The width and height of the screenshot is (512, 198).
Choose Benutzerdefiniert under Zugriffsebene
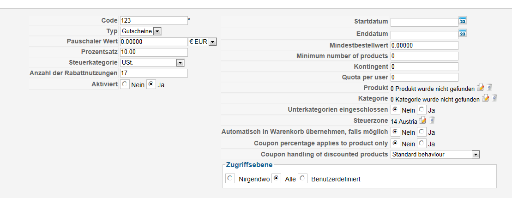[303, 179]
